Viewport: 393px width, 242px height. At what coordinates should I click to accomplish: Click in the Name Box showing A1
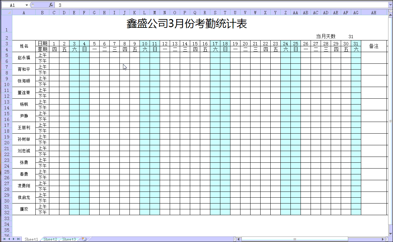[x=13, y=5]
